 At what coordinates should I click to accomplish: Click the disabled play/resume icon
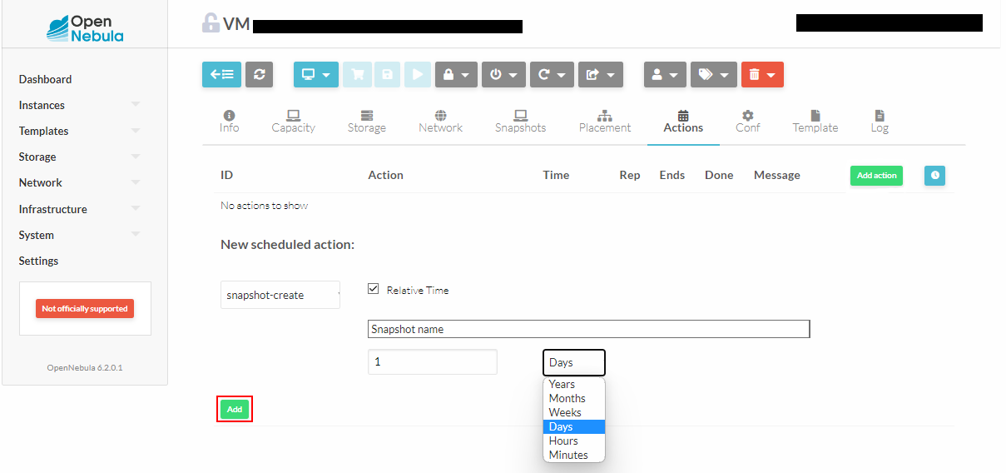[x=418, y=74]
